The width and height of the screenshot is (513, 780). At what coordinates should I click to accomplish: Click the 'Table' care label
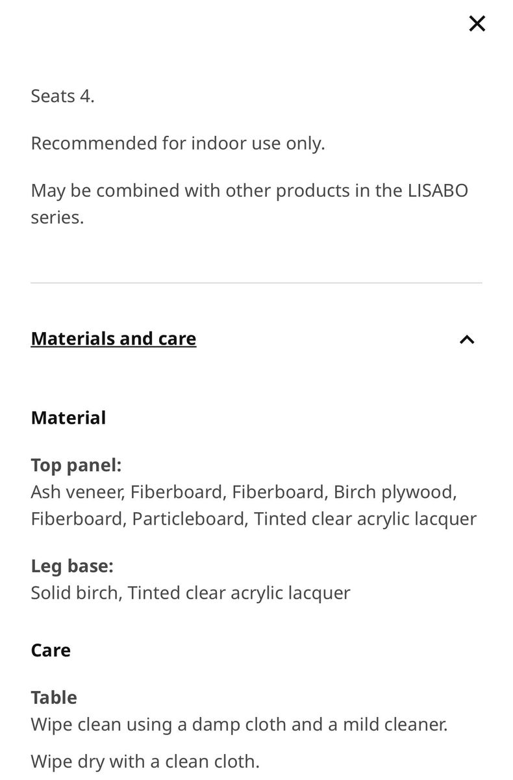tap(54, 697)
